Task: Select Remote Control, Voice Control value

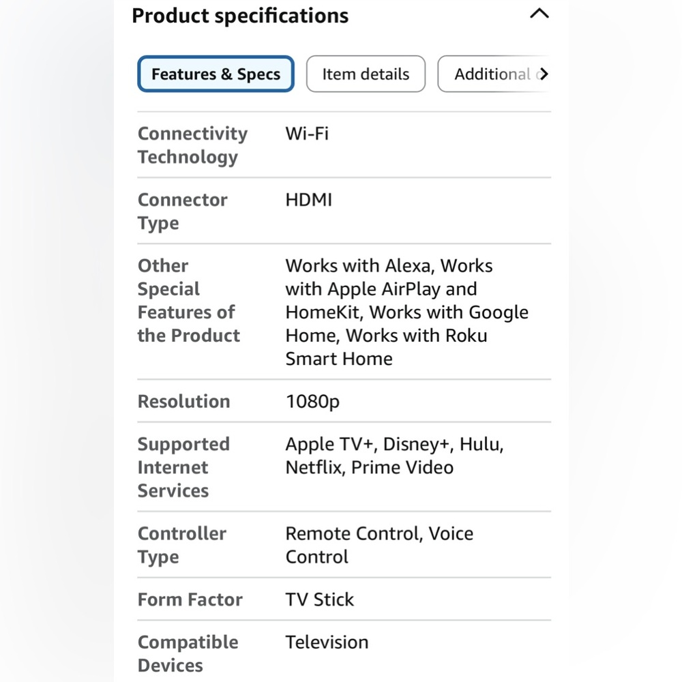Action: 379,545
